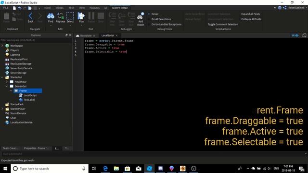Open the Find dropdown arrow
The image size is (308, 173).
tap(51, 25)
